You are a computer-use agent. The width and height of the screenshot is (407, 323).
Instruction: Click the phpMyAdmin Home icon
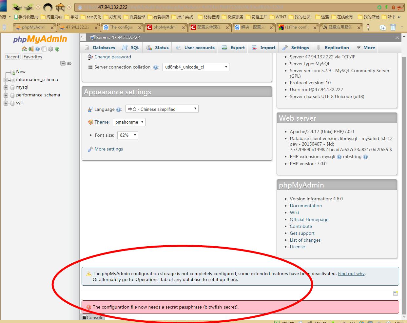[24, 49]
